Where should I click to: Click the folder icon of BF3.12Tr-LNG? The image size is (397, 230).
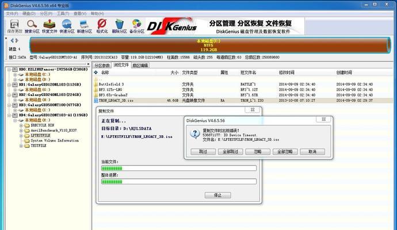[96, 90]
